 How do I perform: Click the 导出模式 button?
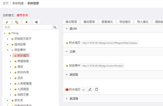point(125,22)
